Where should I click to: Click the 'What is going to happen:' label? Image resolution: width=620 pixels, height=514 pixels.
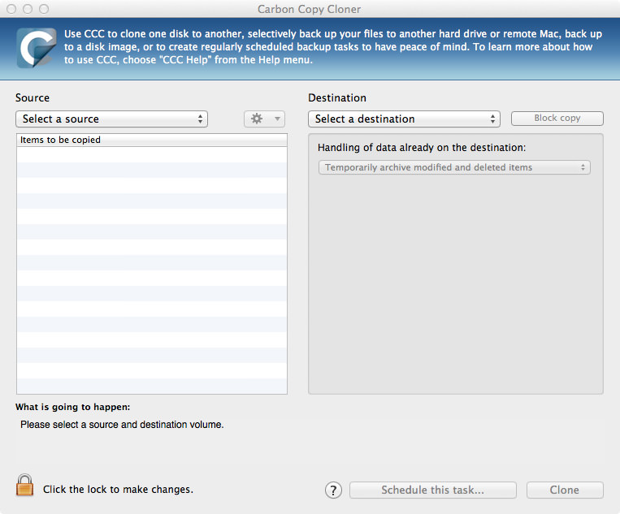[x=73, y=407]
